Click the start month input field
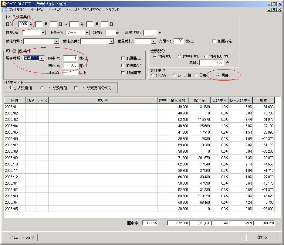Screen dimensions: 284x245 pos(39,24)
